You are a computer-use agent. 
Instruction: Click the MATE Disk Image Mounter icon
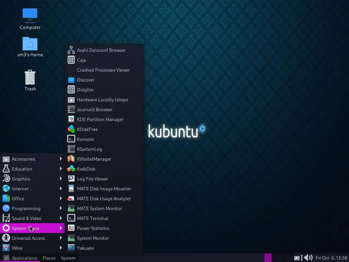click(71, 188)
